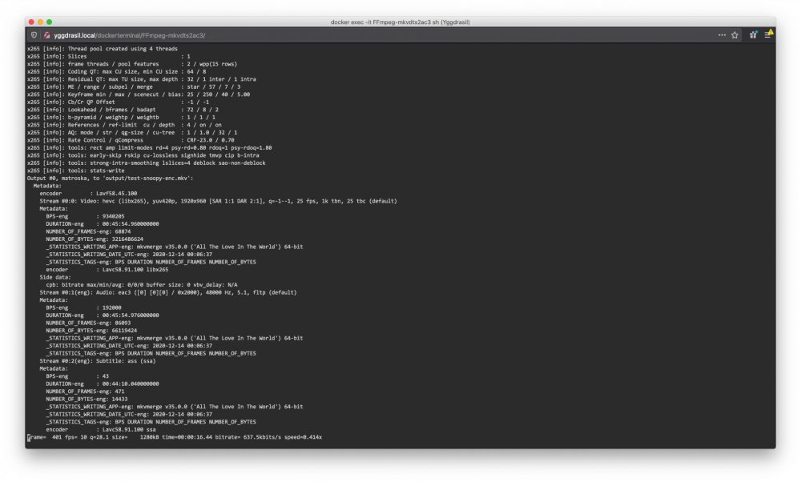The image size is (801, 482).
Task: Open the page actions three-dot menu
Action: point(722,35)
